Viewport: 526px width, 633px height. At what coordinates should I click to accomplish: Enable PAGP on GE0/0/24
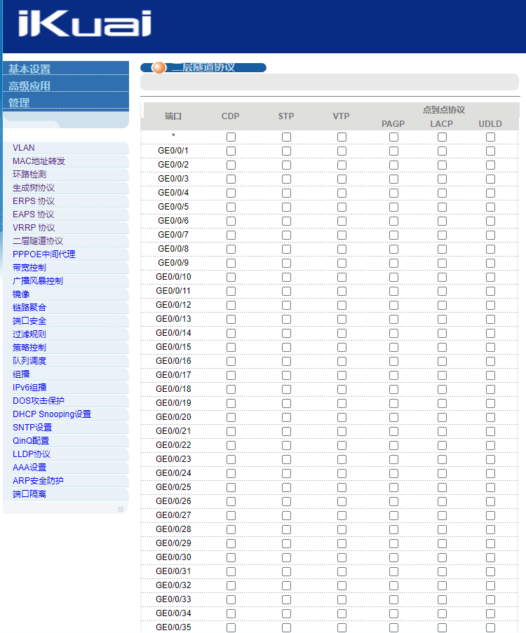(394, 474)
